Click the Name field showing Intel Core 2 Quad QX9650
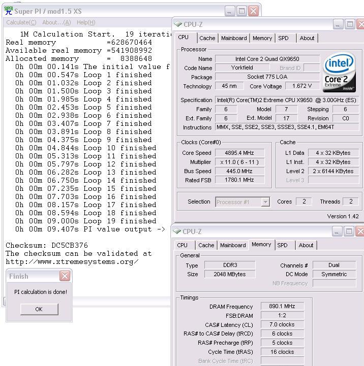 coord(267,59)
